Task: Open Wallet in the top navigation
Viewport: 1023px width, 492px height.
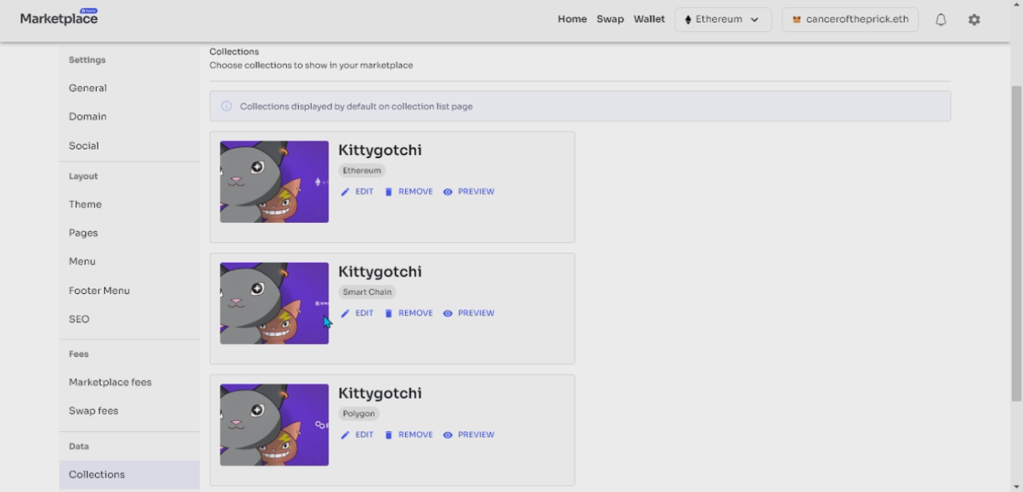Action: 649,19
